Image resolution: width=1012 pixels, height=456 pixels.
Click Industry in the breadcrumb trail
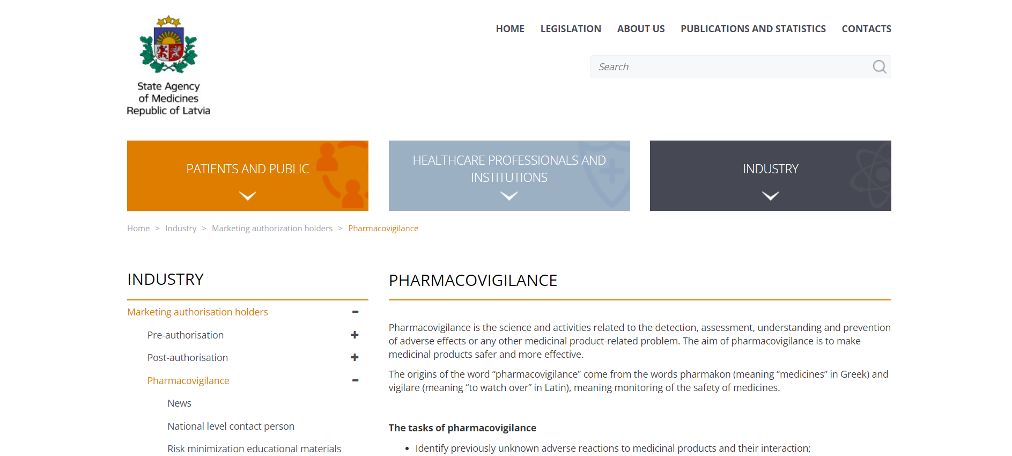point(181,229)
